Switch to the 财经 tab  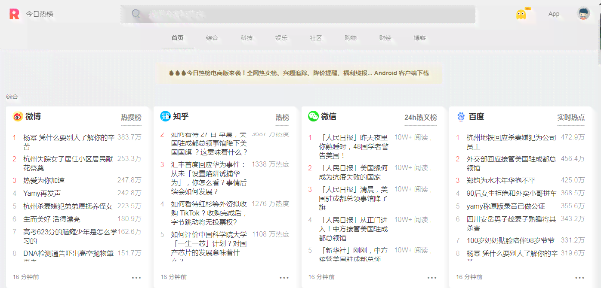point(385,38)
